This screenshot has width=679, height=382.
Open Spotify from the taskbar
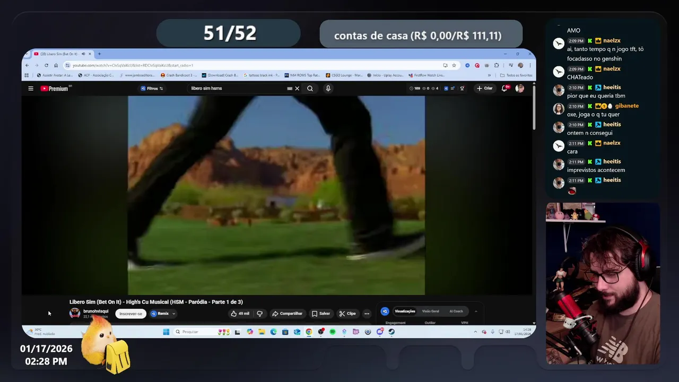[x=333, y=332]
